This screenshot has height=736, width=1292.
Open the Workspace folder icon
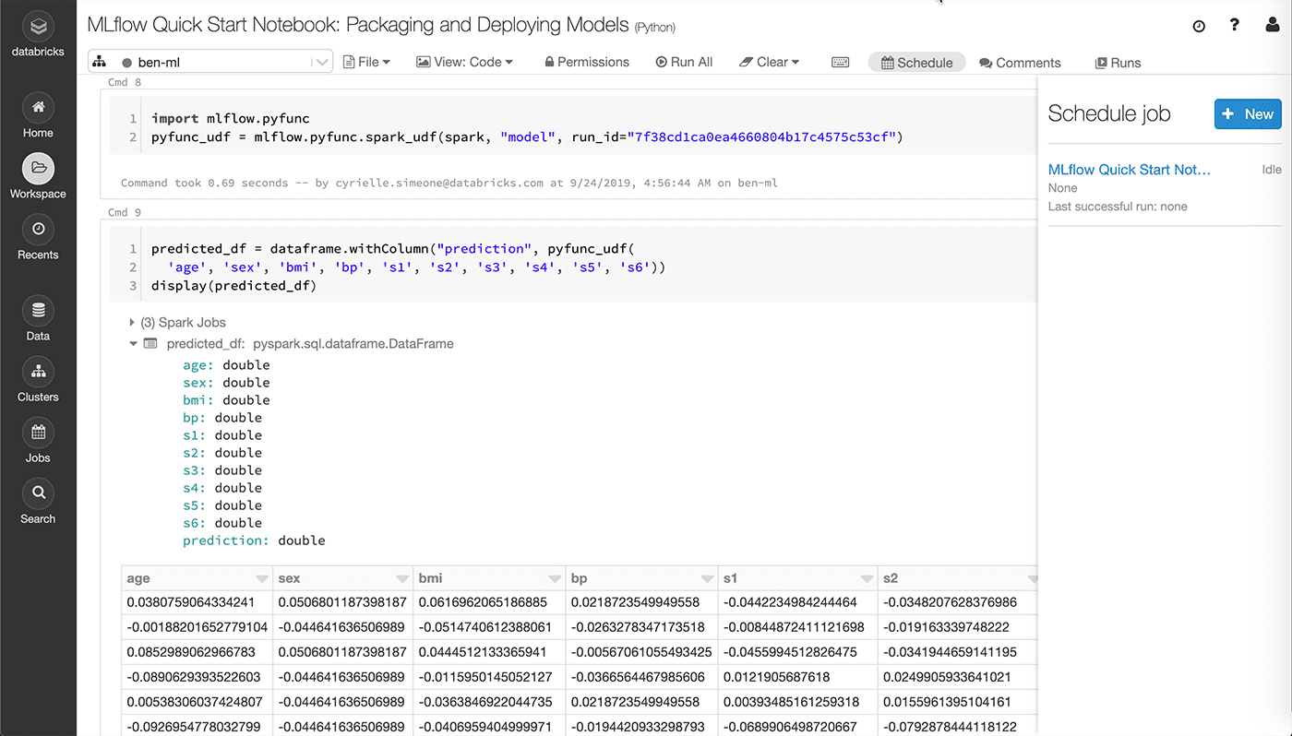tap(38, 169)
